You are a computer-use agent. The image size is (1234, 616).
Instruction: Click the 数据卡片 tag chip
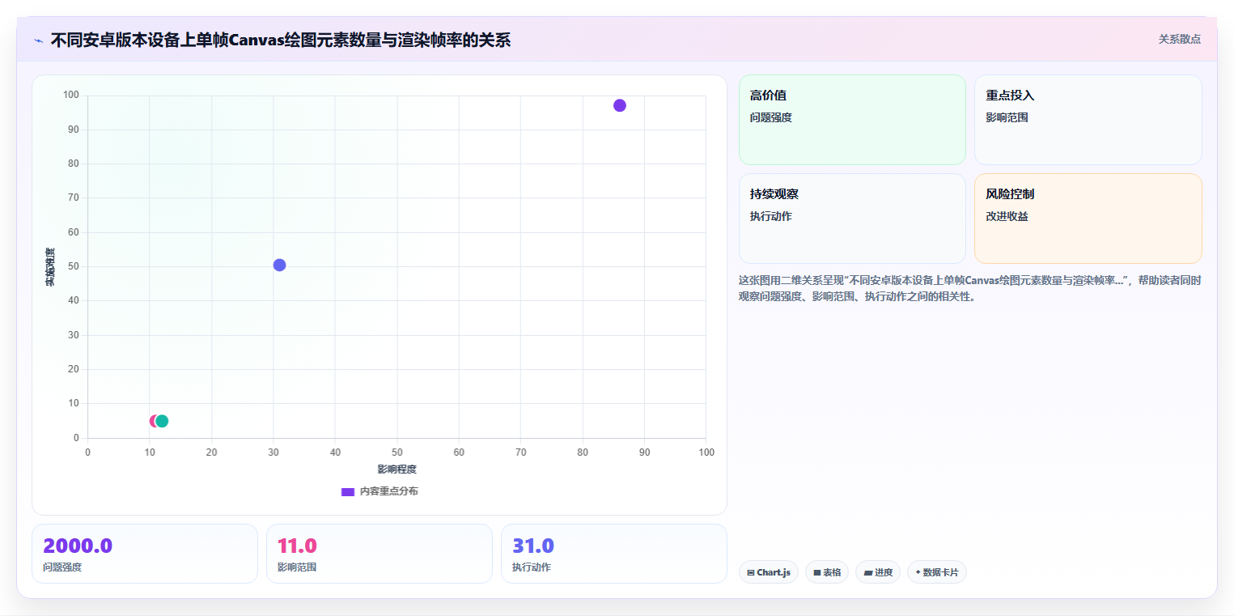click(937, 572)
